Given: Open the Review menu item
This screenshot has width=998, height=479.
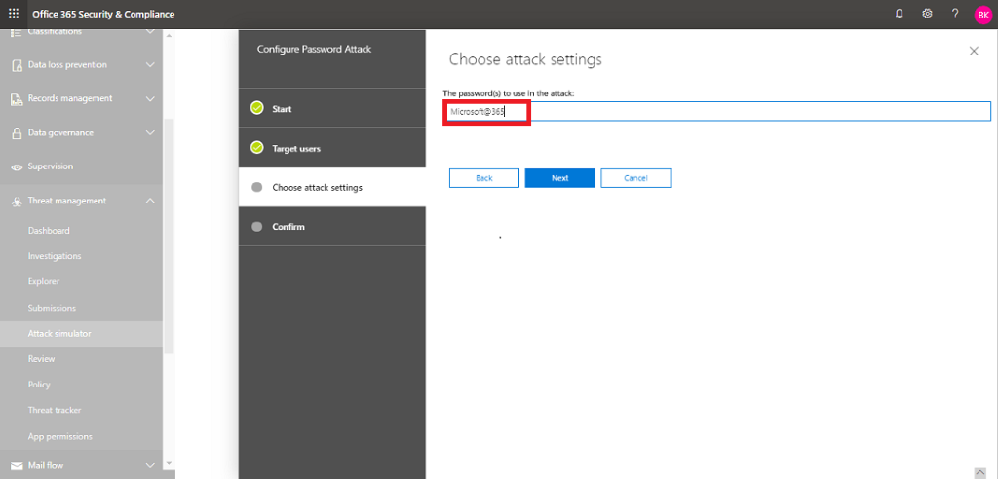Looking at the screenshot, I should tap(41, 359).
